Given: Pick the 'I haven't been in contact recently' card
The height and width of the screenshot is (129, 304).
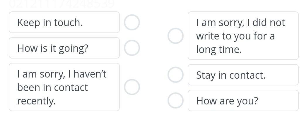Looking at the screenshot, I should click(64, 87).
